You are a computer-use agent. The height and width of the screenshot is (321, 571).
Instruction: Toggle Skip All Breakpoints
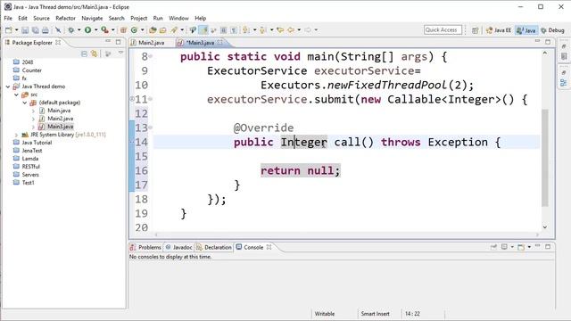58,30
